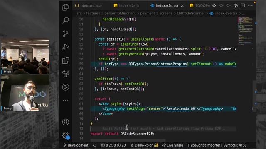Image resolution: width=266 pixels, height=149 pixels.
Task: Click 'getCancellationQR' function call
Action: click(136, 49)
